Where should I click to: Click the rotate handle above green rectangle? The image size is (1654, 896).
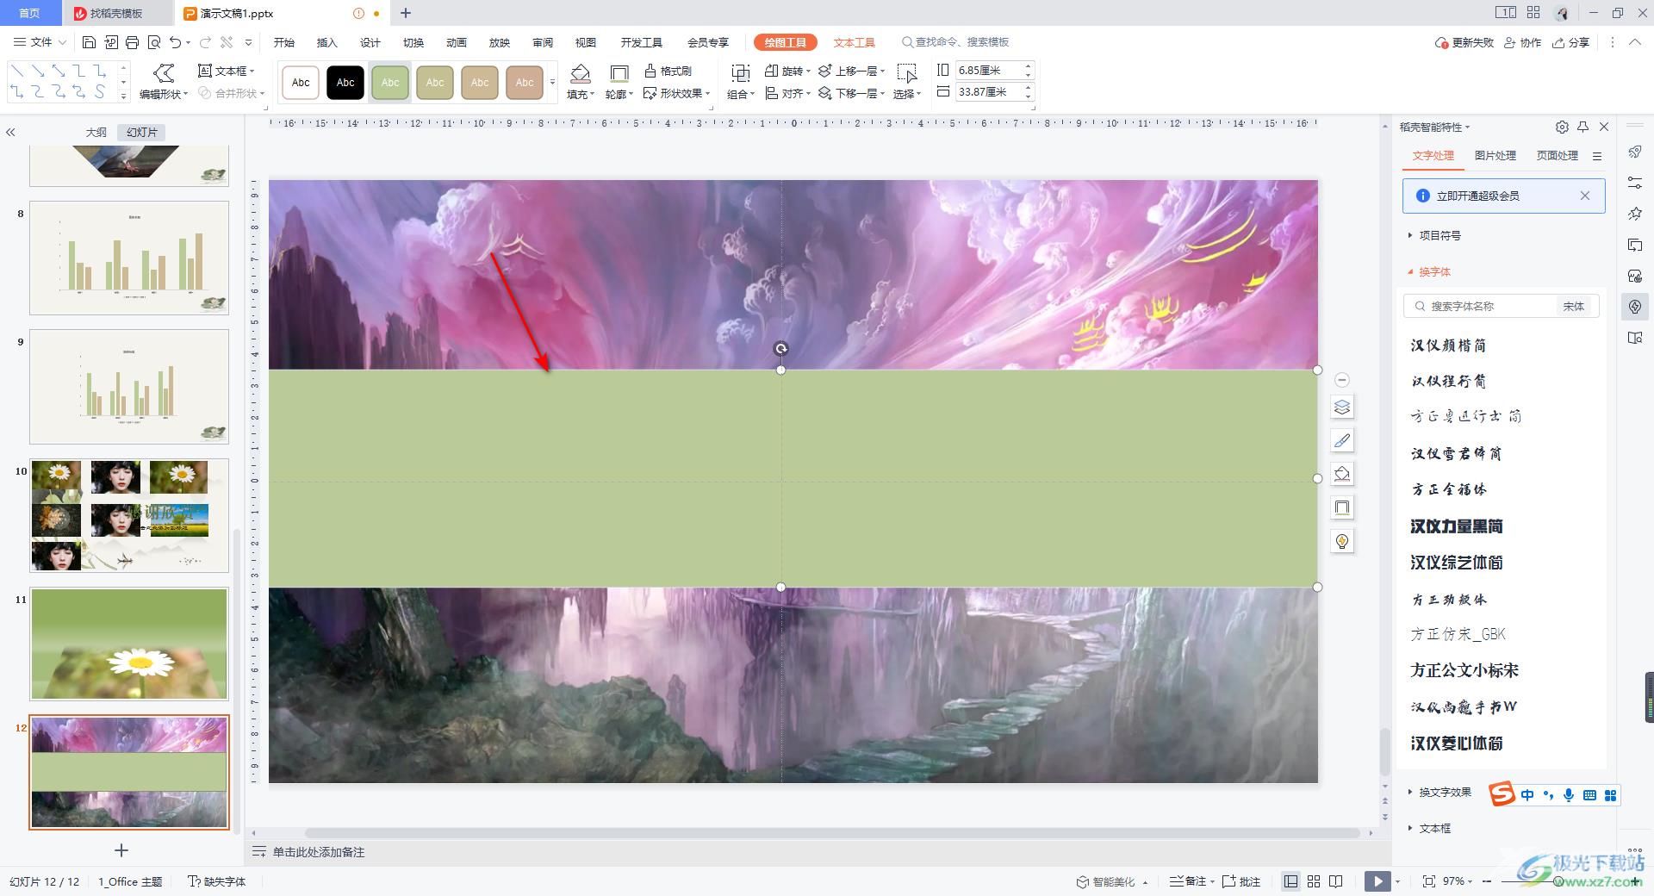[780, 349]
